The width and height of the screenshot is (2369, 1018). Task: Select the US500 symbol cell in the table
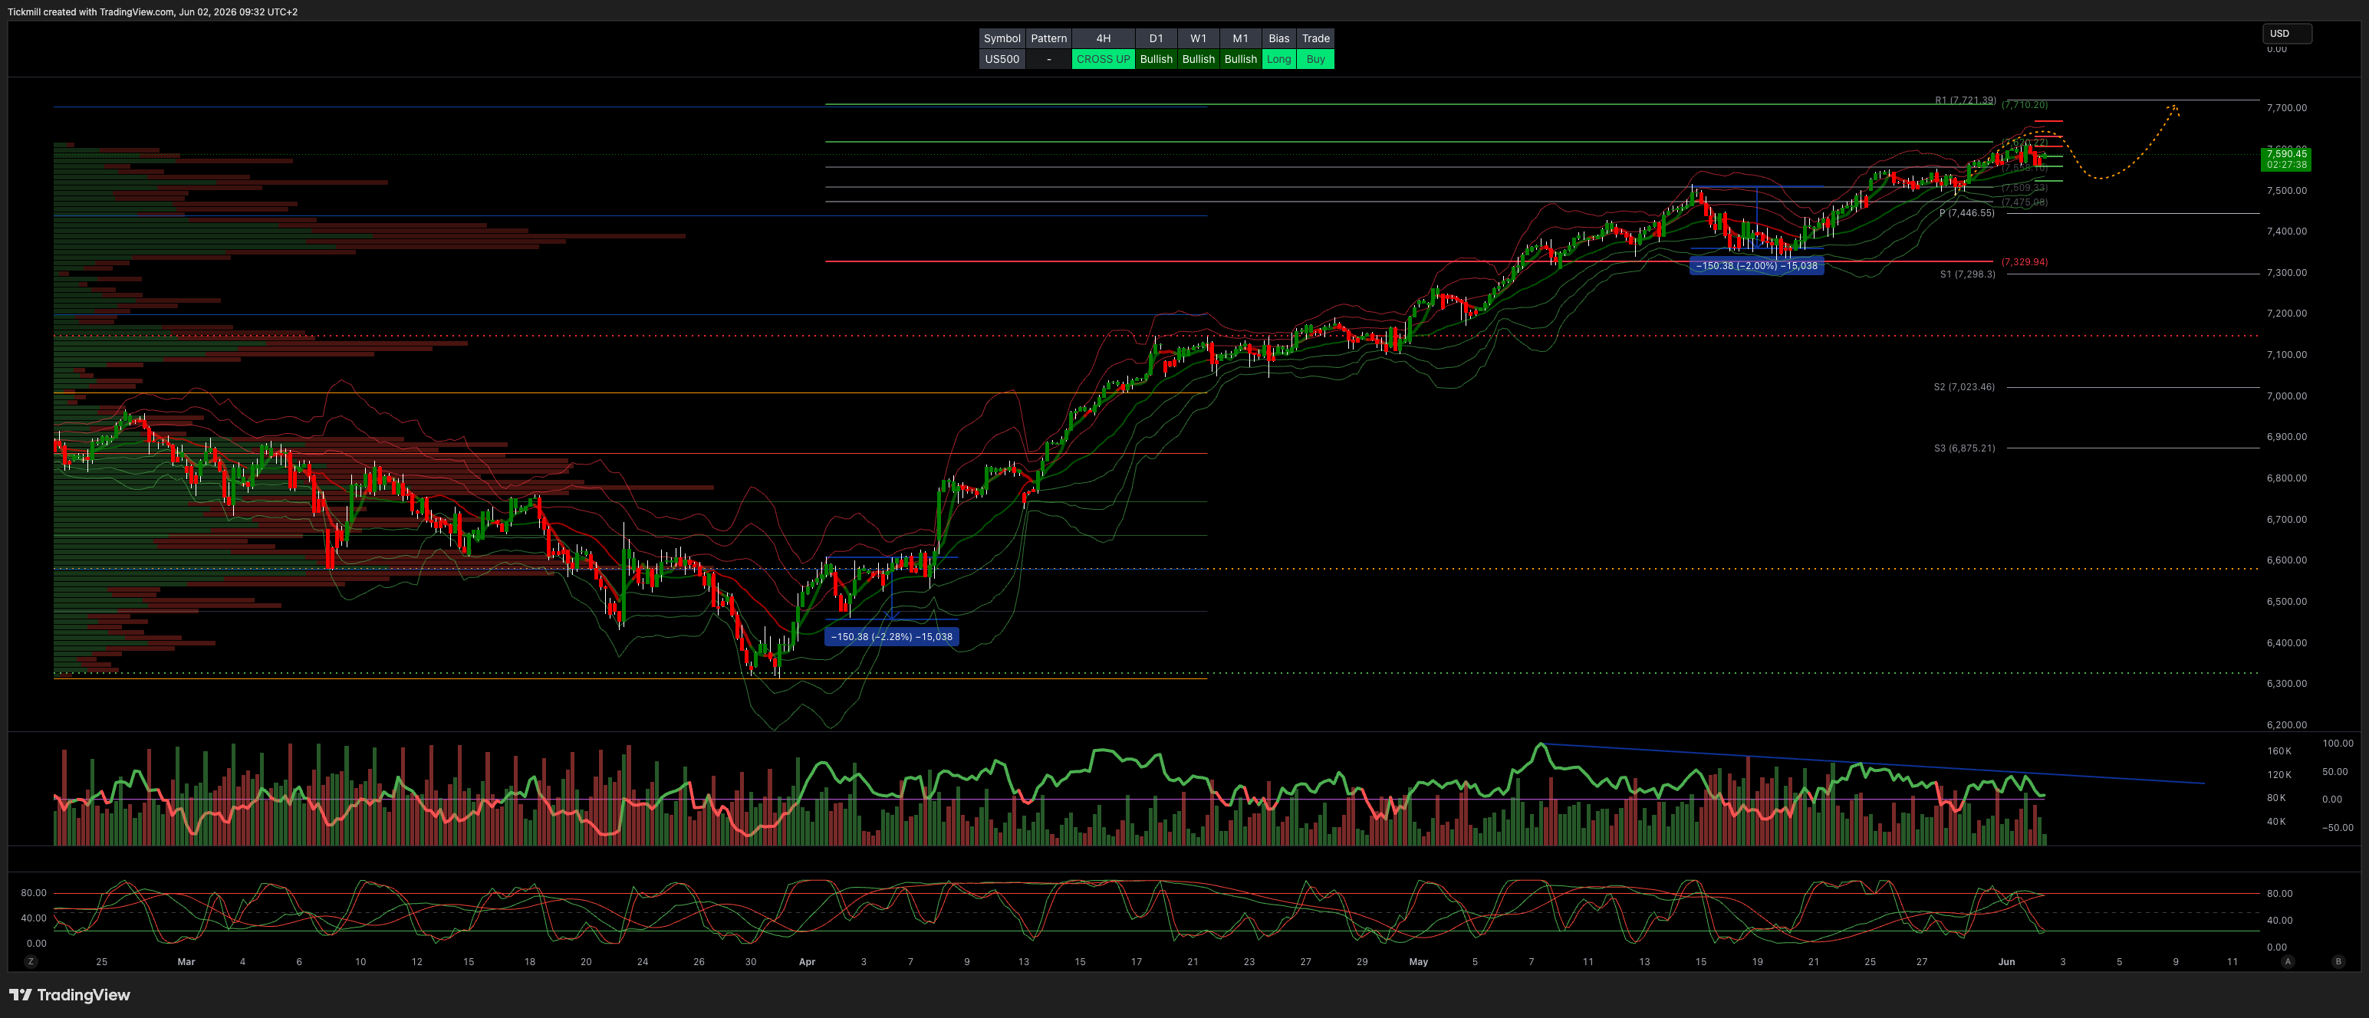point(1002,59)
